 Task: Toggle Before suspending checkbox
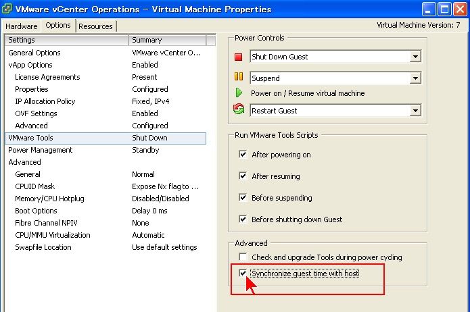click(x=243, y=198)
